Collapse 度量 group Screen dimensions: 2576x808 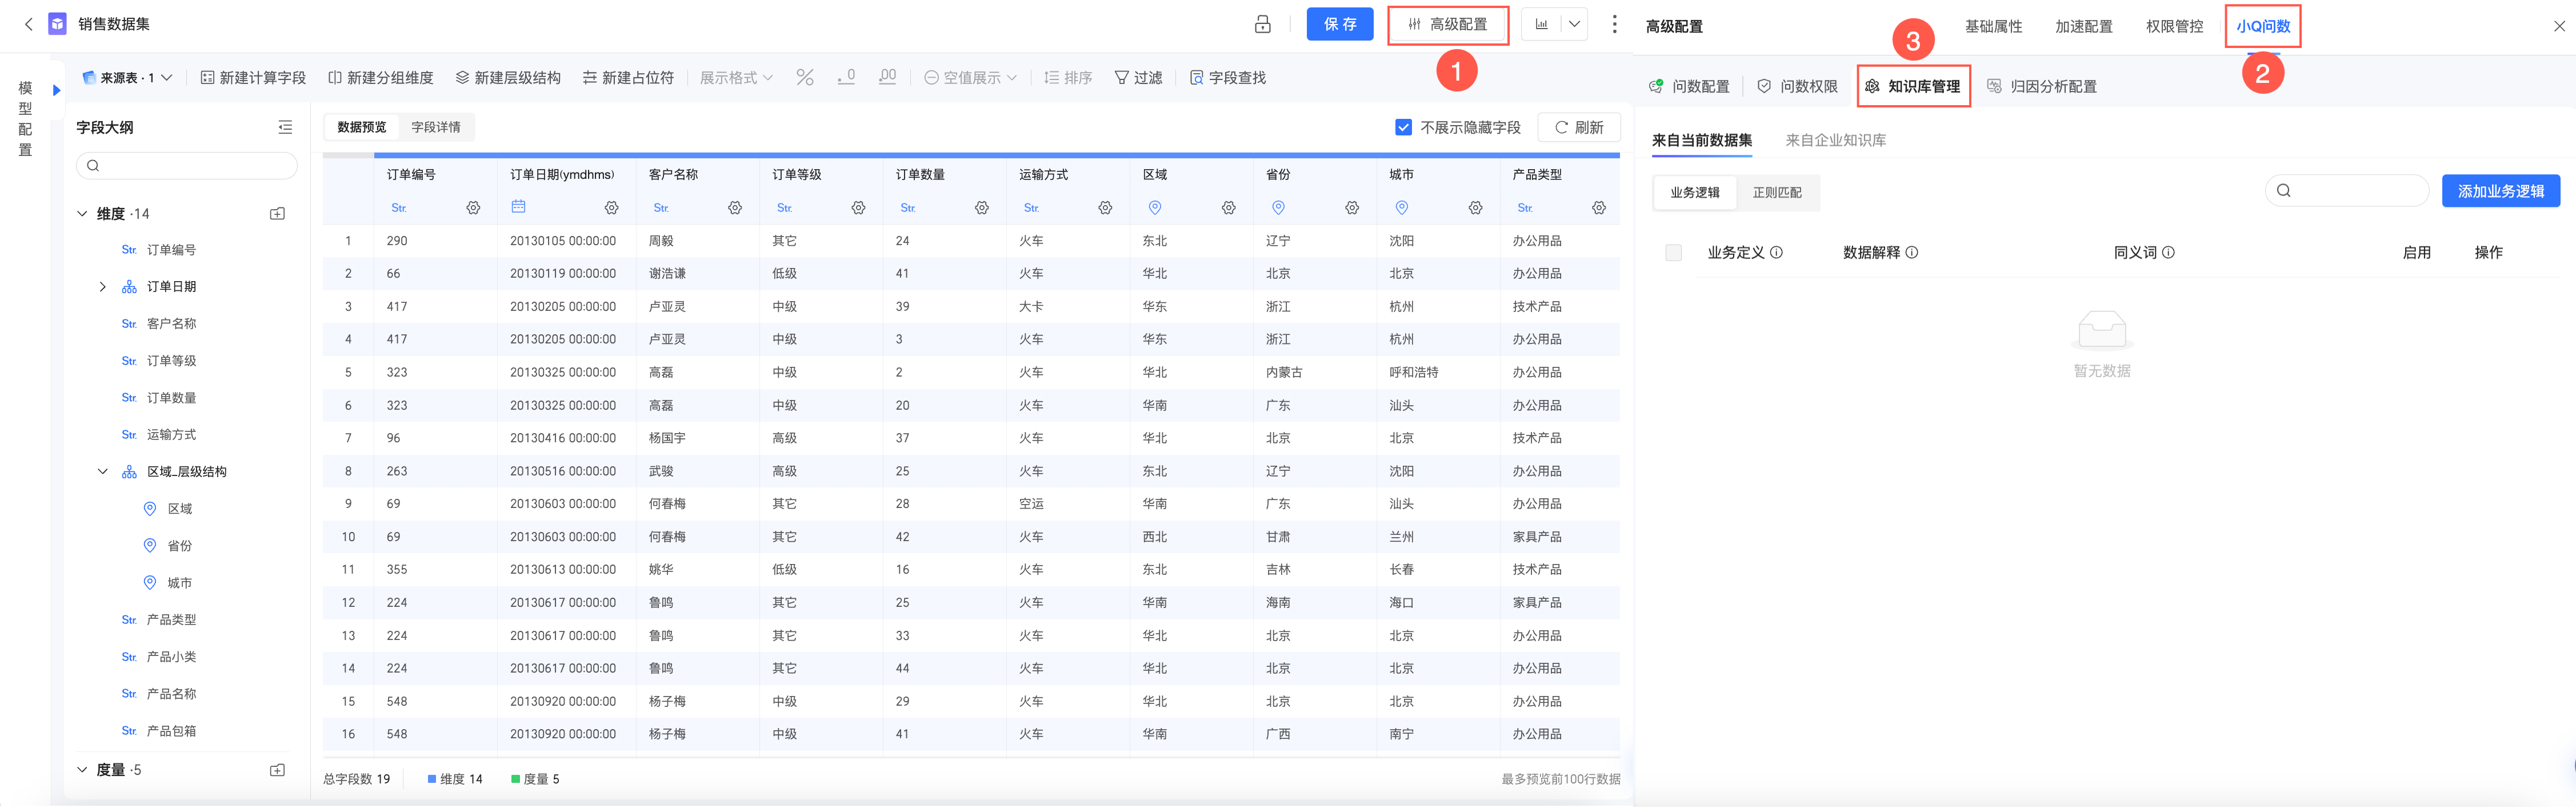click(x=82, y=770)
